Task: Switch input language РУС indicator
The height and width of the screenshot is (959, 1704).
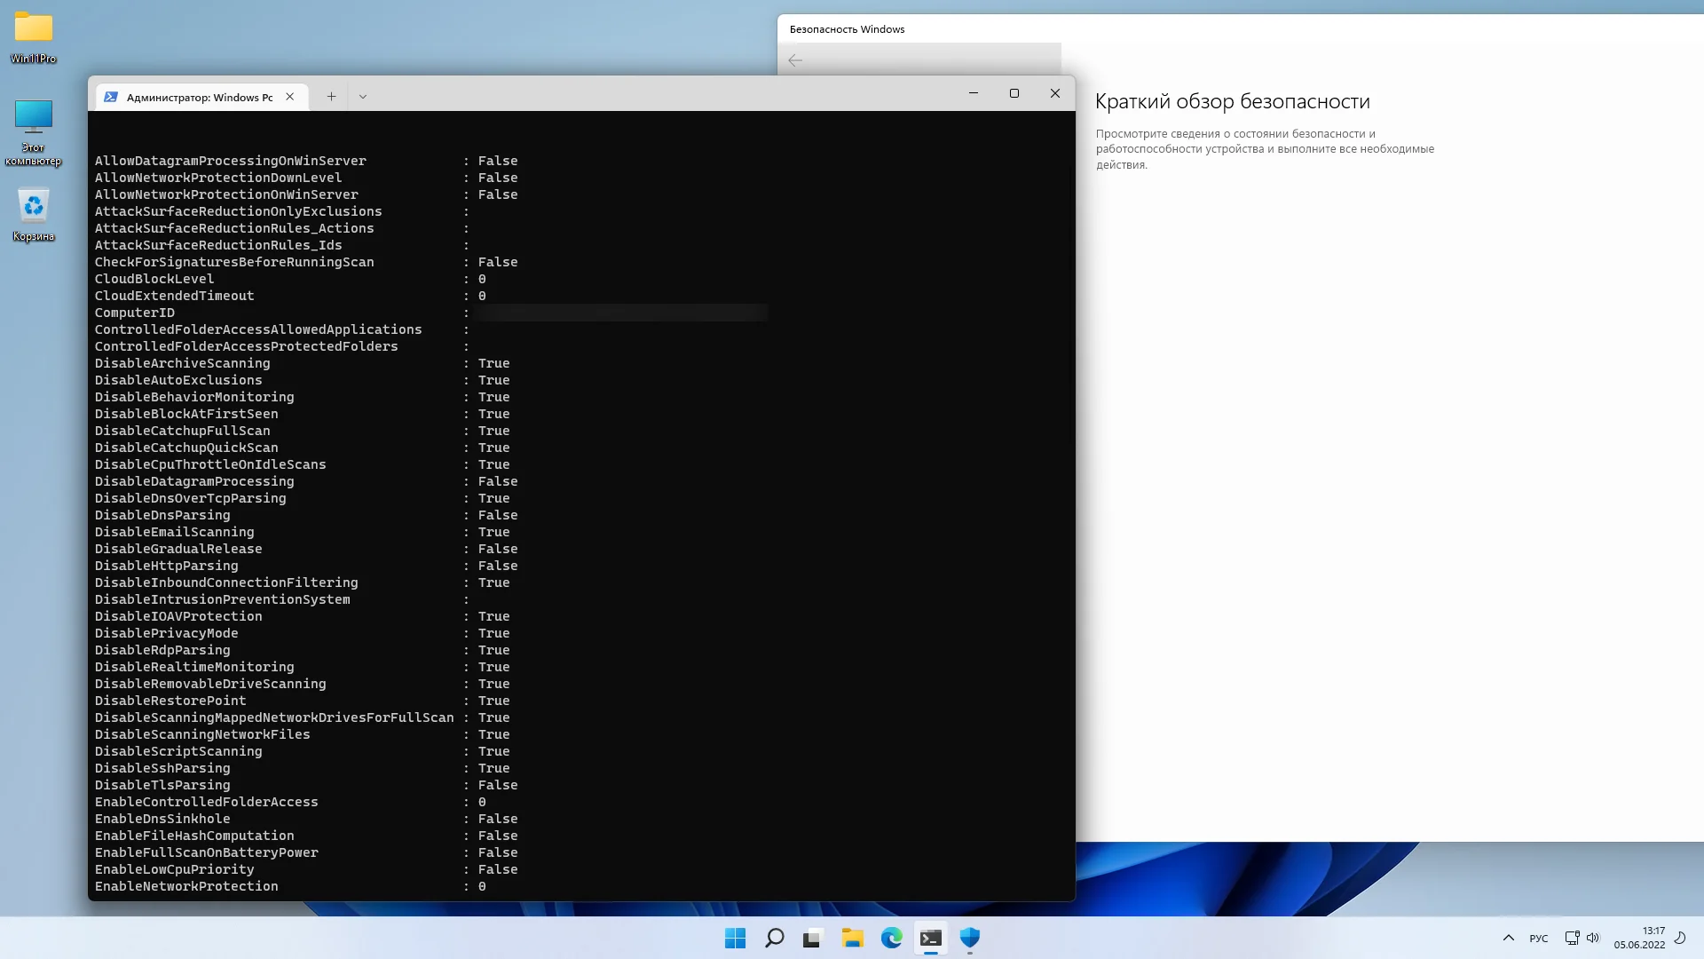Action: tap(1538, 939)
